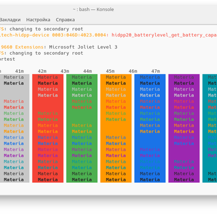This screenshot has width=217, height=217.
Task: Click bold white Materia in the purple column
Action: [184, 95]
